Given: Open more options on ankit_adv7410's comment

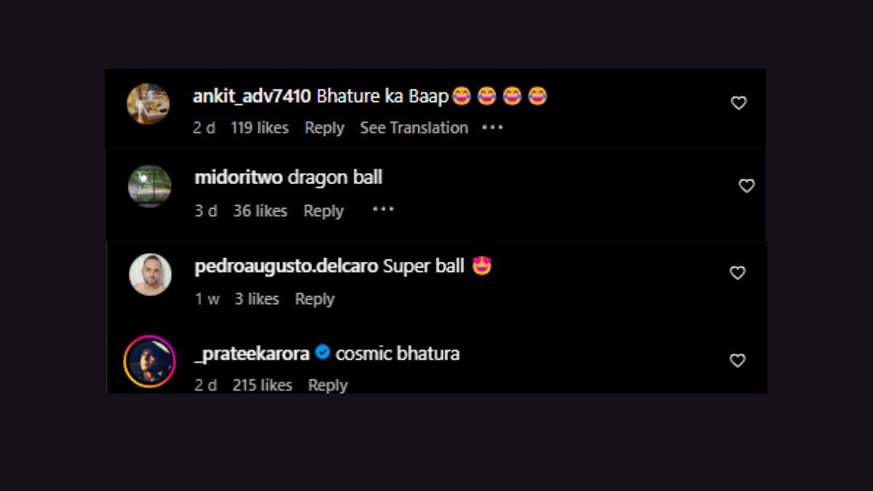Looking at the screenshot, I should tap(493, 127).
